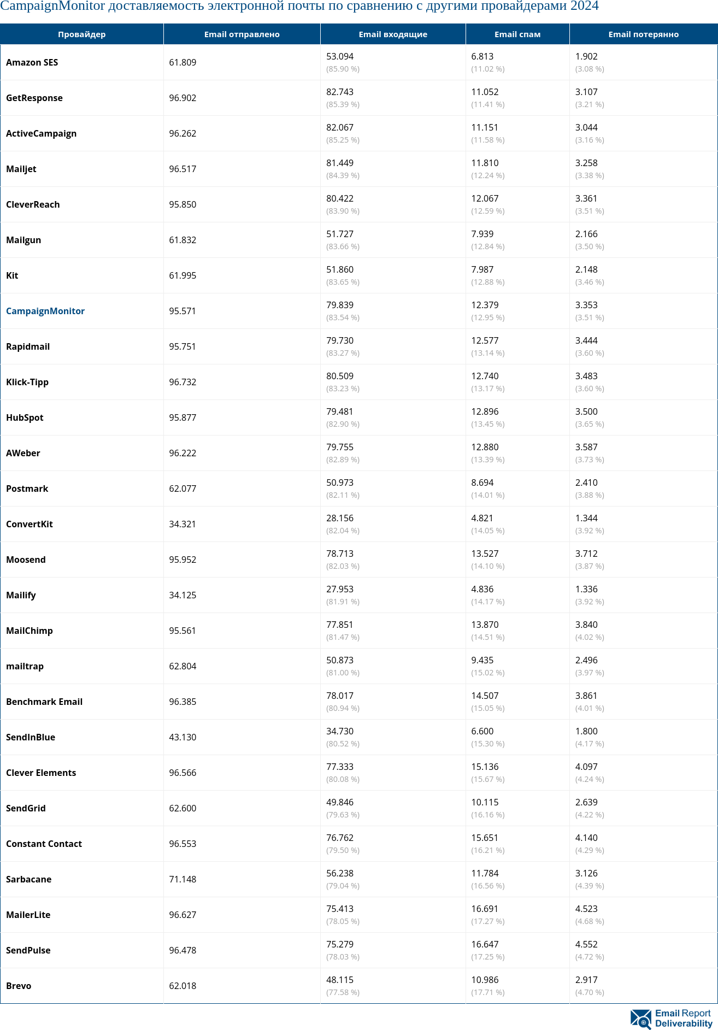718x1030 pixels.
Task: Select the Benchmark Email row label
Action: point(44,702)
